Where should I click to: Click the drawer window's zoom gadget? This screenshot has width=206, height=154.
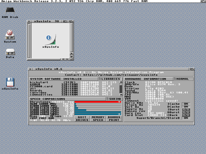[65, 22]
